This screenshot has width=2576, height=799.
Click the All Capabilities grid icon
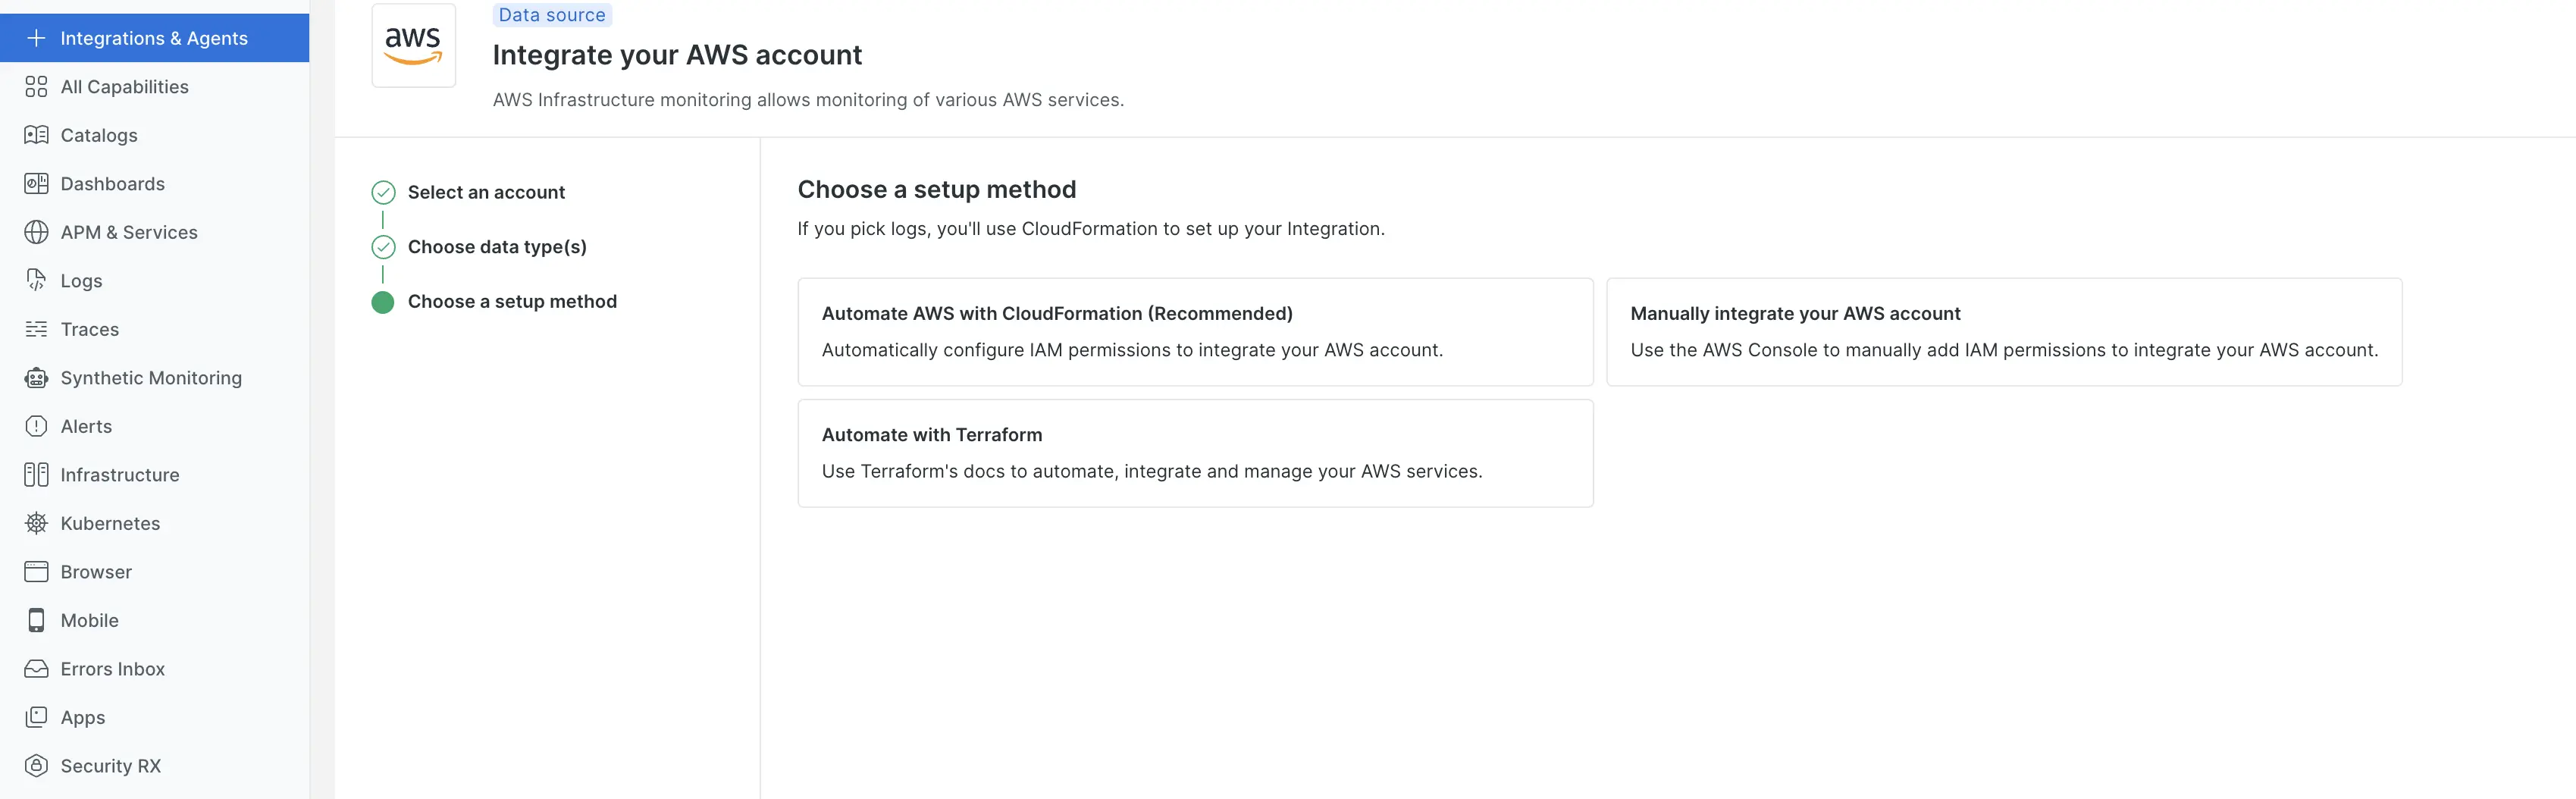click(36, 87)
